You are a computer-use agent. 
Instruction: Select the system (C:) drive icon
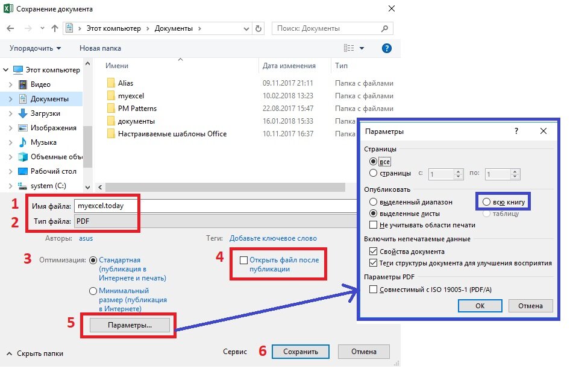click(22, 186)
